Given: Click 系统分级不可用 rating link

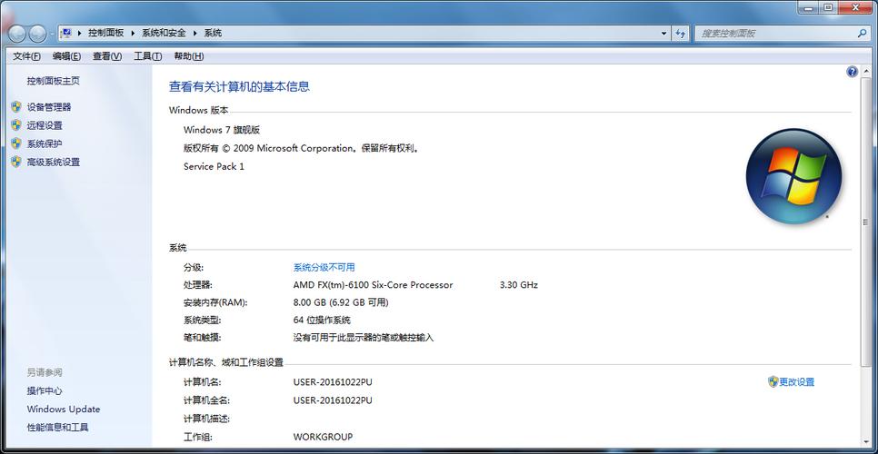Looking at the screenshot, I should (324, 267).
